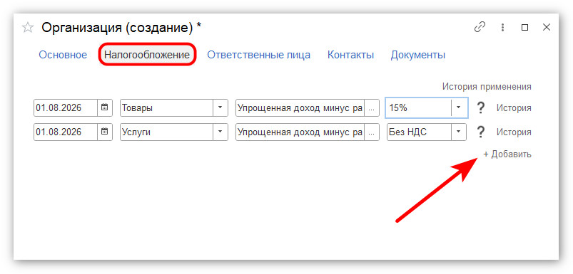Copy link to form chain icon
Viewport: 573px width, 274px height.
click(x=480, y=27)
